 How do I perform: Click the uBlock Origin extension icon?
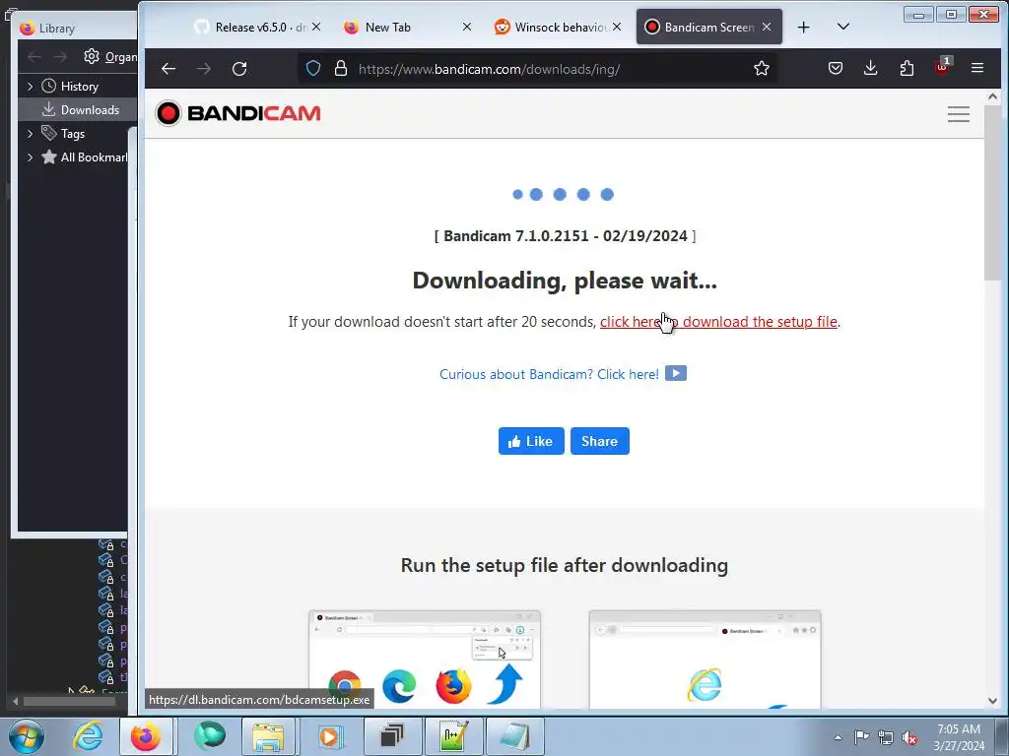(942, 67)
